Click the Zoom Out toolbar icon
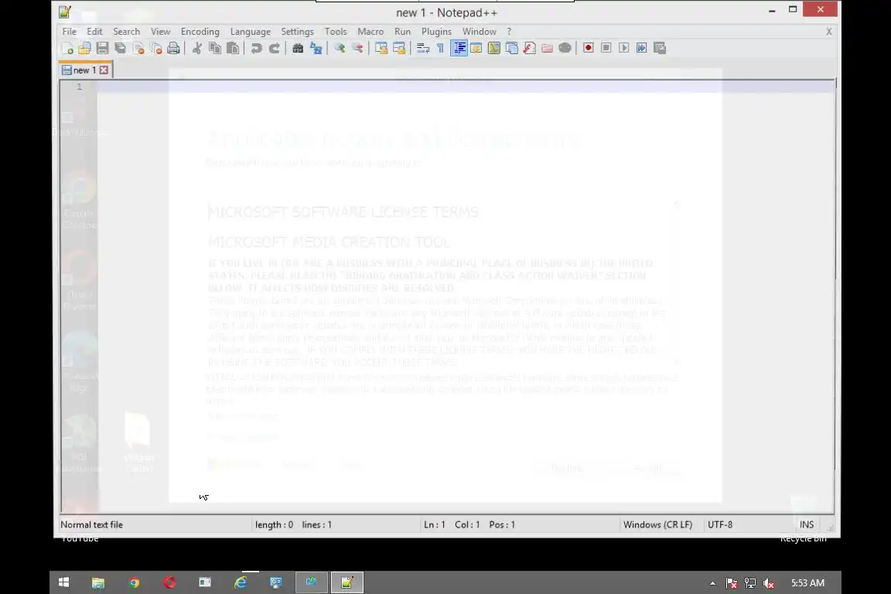The width and height of the screenshot is (891, 594). click(357, 48)
